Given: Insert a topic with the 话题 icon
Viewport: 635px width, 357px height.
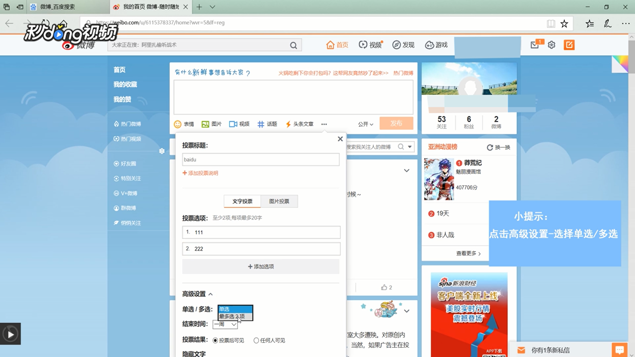Looking at the screenshot, I should click(x=266, y=124).
